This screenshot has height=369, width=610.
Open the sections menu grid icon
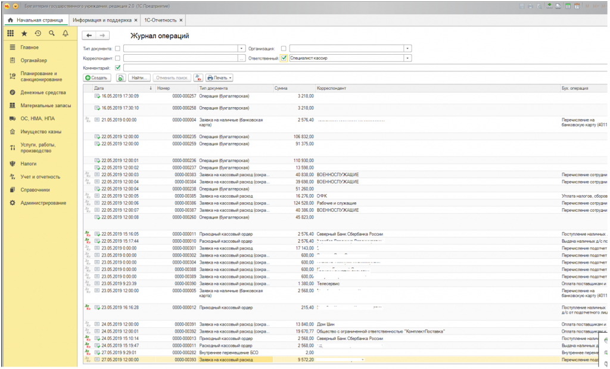click(x=11, y=34)
